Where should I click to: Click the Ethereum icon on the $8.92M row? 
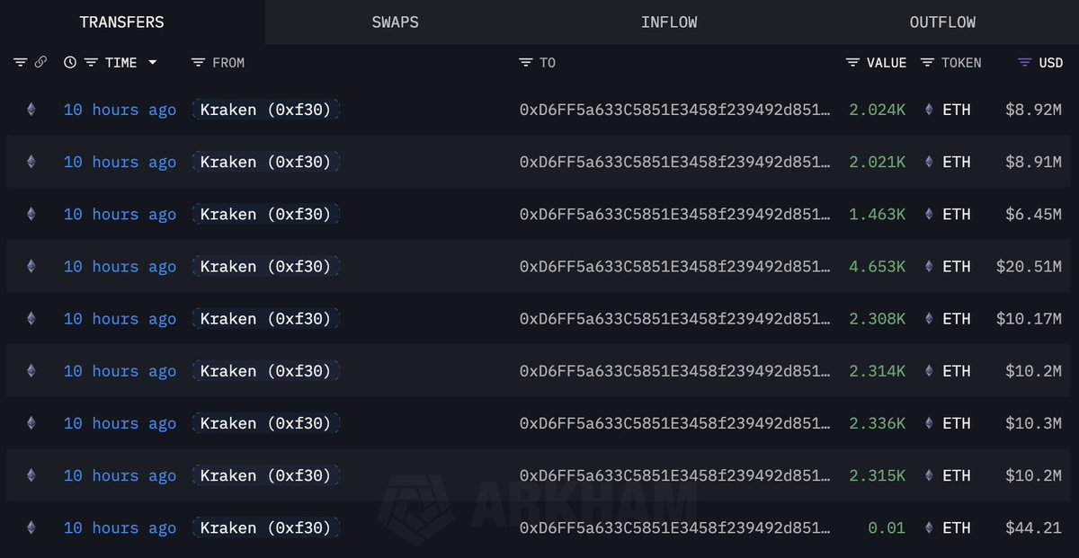click(31, 110)
